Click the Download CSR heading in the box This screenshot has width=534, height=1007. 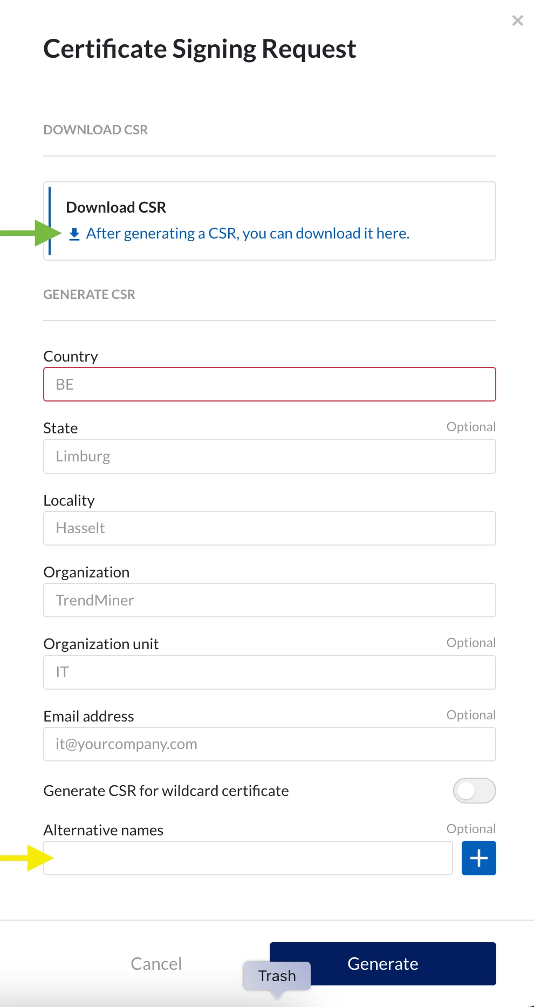tap(116, 208)
